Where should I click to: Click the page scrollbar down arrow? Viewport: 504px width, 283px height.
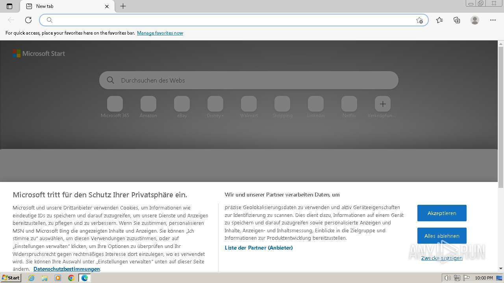coord(501,268)
